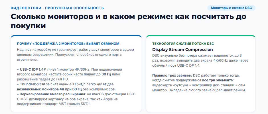This screenshot has height=114, width=268.
Task: Click the text 'обычный порт USB-C DP 1.4.'
Action: pyautogui.click(x=176, y=66)
